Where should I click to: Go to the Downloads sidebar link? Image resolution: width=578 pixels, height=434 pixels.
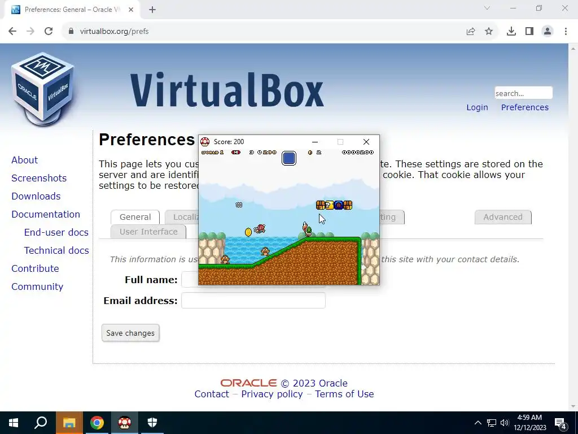click(36, 196)
